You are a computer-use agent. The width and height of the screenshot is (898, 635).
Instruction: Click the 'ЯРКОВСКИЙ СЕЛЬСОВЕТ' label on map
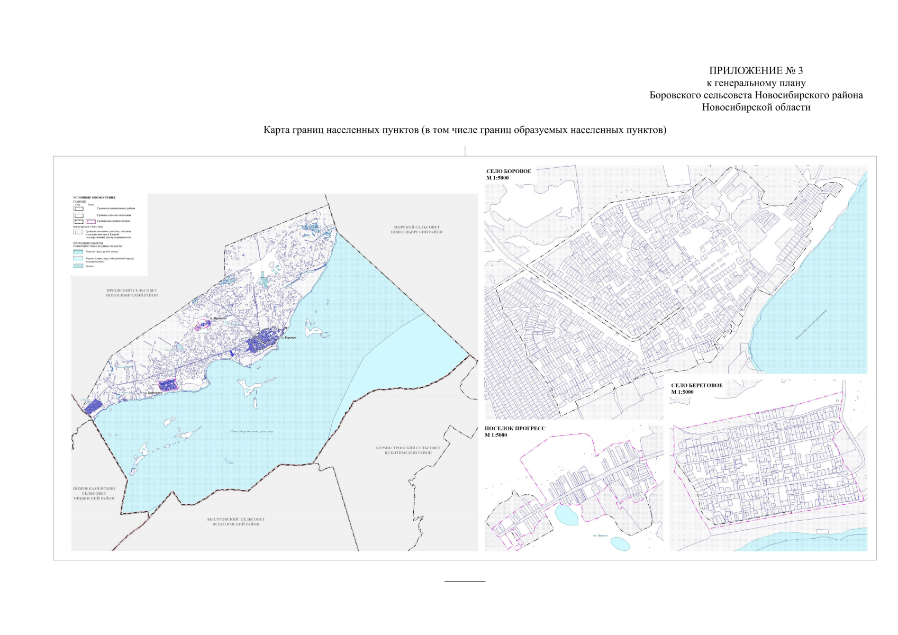(x=132, y=291)
